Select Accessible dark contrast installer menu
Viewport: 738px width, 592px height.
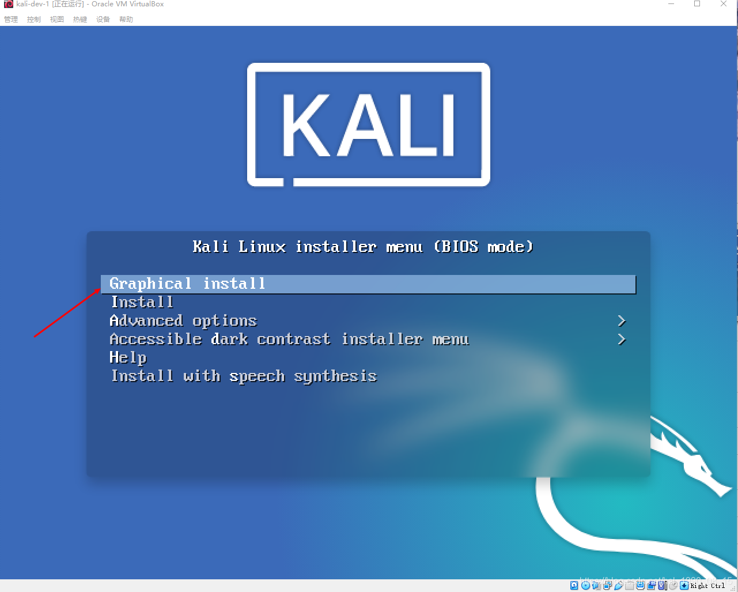click(x=289, y=339)
